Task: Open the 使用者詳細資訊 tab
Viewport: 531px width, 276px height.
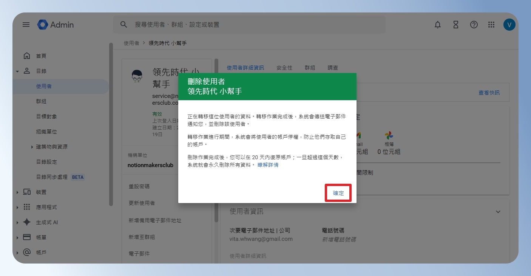Action: tap(245, 68)
